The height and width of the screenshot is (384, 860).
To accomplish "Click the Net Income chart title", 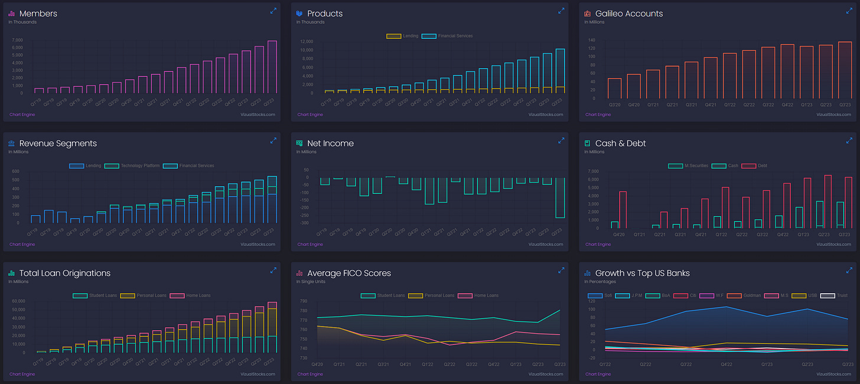I will pyautogui.click(x=331, y=143).
